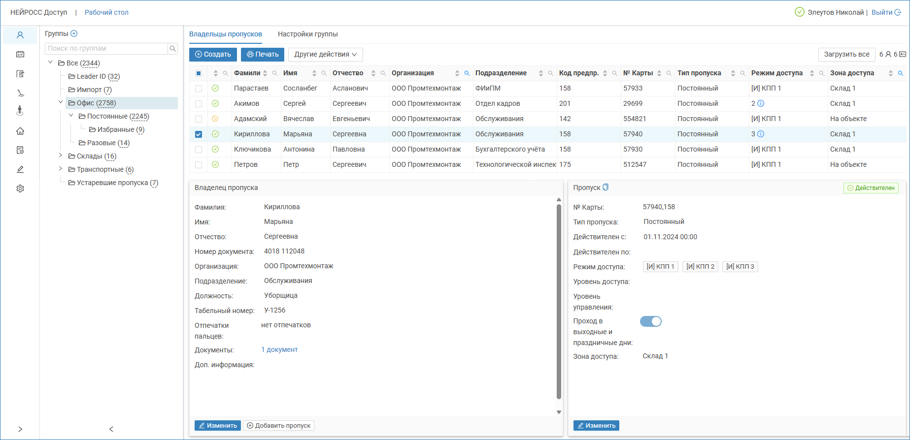Switch to Настройки группы tab
The image size is (910, 440).
[307, 34]
